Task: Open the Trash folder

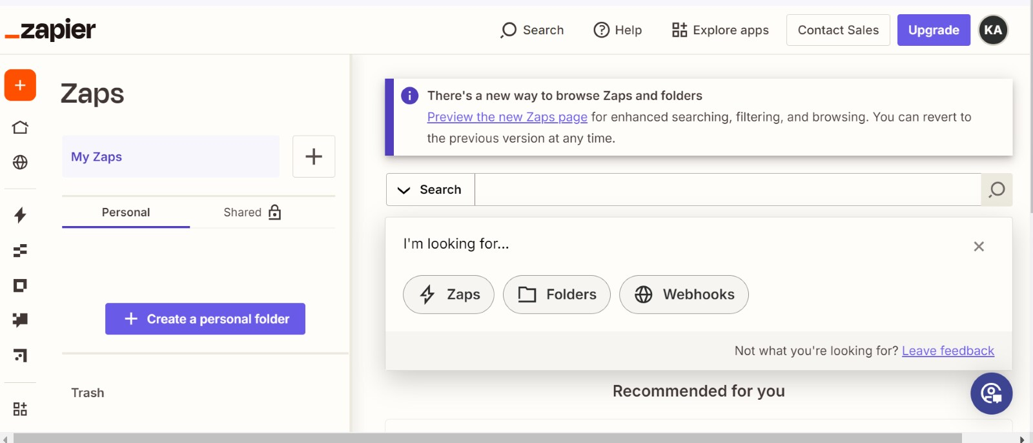Action: point(88,393)
